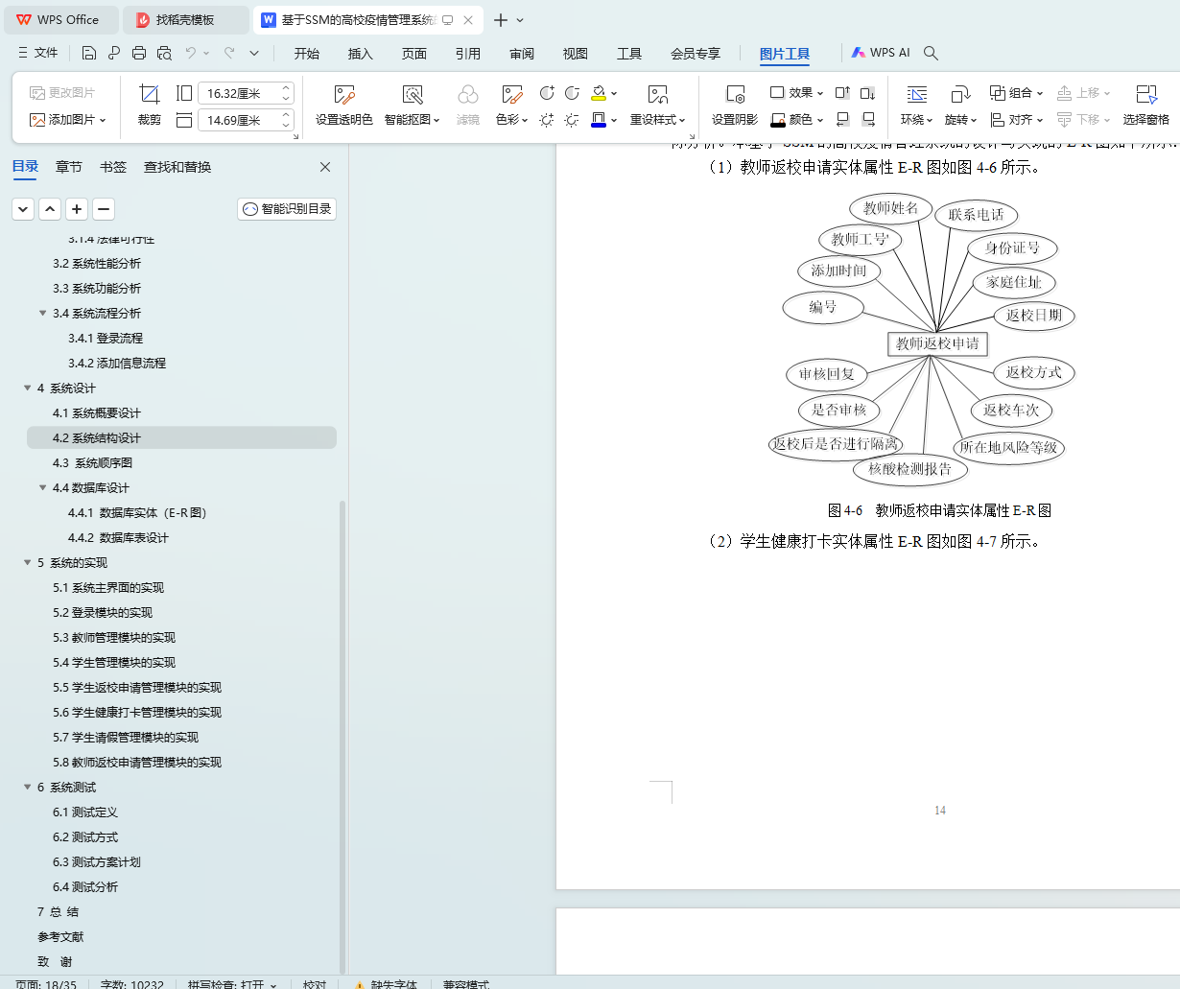
Task: Open a new tab with plus button
Action: (x=500, y=20)
